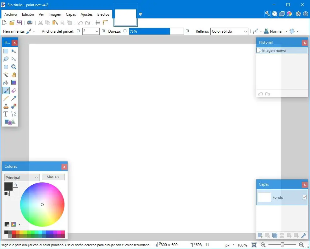Open a file with folder icon
Screen dimensions: 310x249
[x=12, y=23]
